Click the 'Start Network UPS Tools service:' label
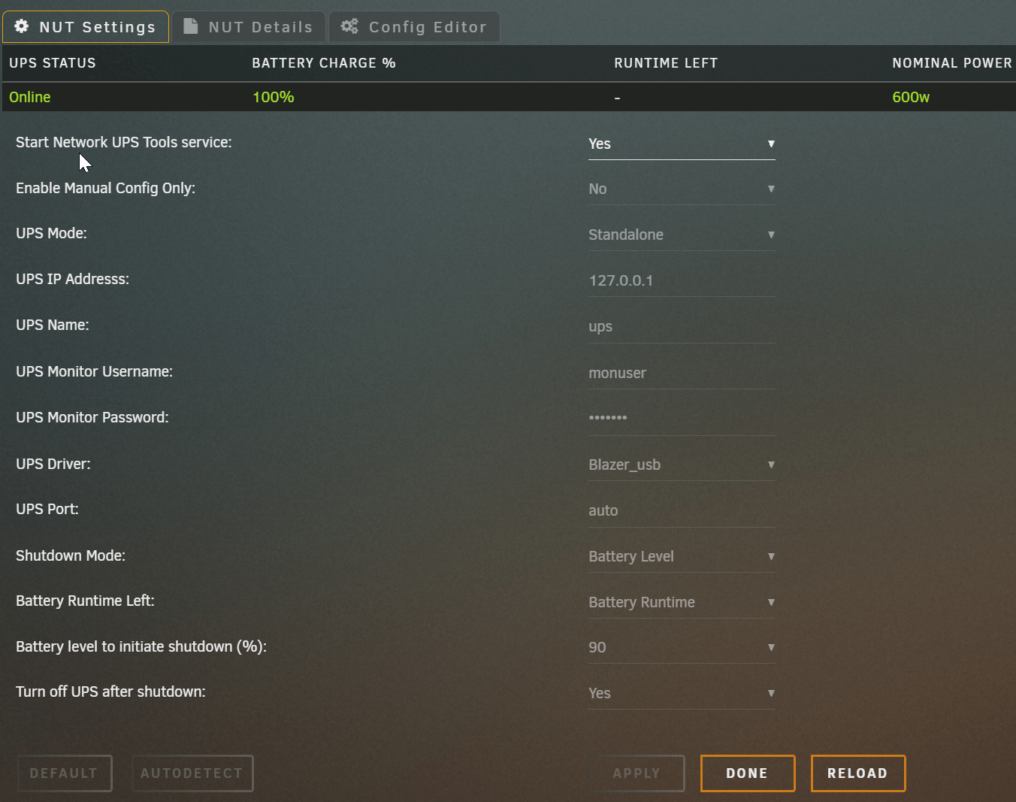The image size is (1016, 802). point(124,142)
